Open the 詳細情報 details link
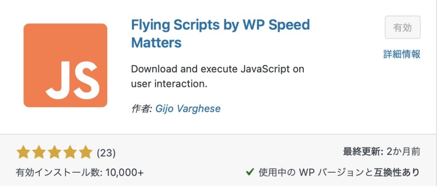Viewport: 437px width, 186px height. (x=402, y=54)
